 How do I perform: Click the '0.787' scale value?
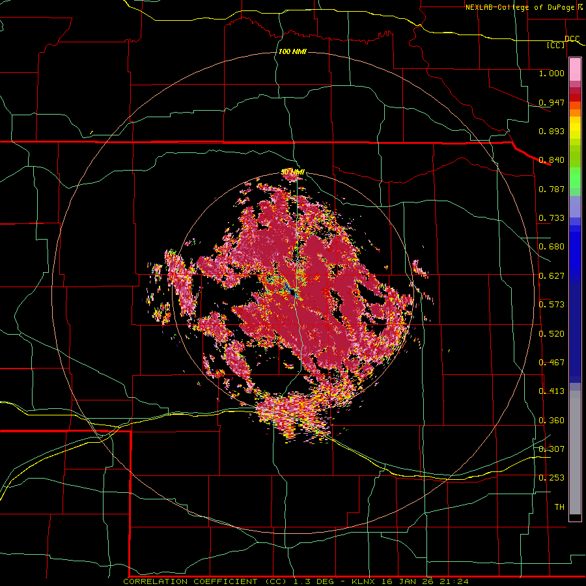551,189
